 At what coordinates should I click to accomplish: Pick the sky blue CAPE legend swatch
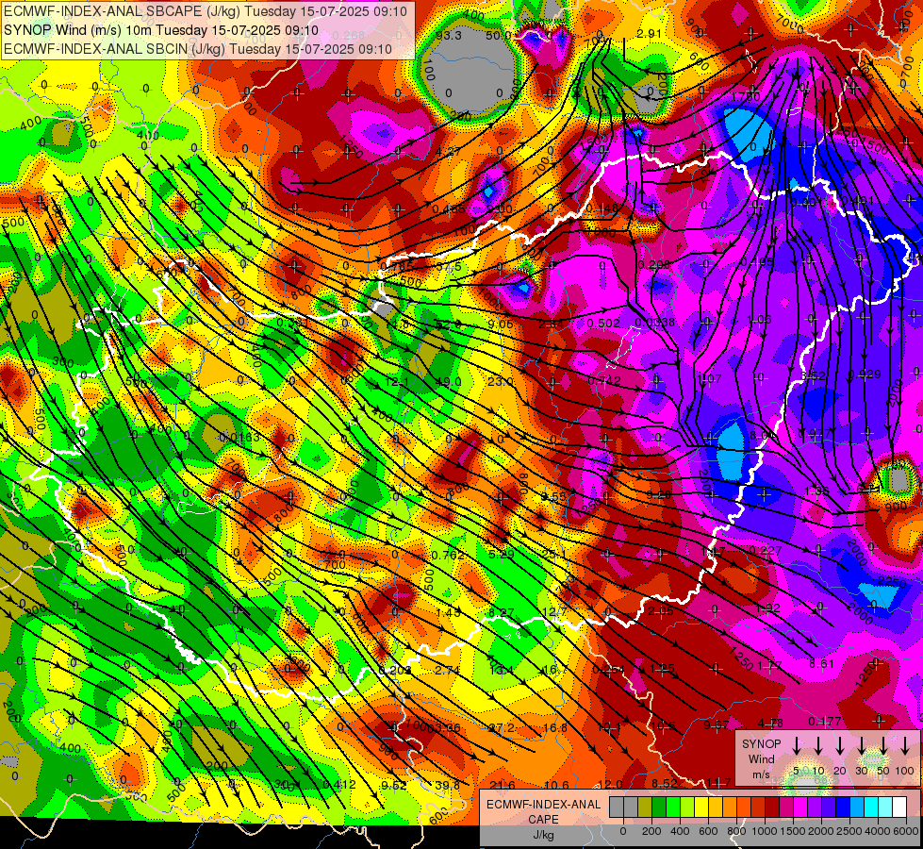[x=857, y=807]
